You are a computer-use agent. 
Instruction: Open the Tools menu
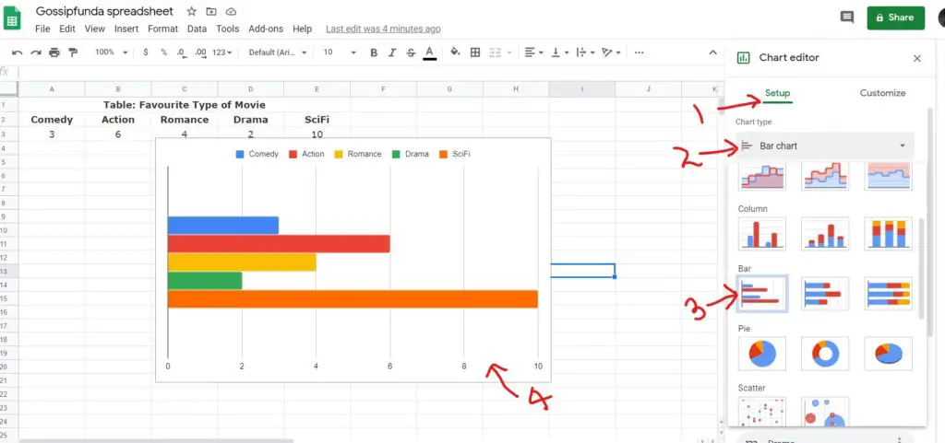point(228,29)
